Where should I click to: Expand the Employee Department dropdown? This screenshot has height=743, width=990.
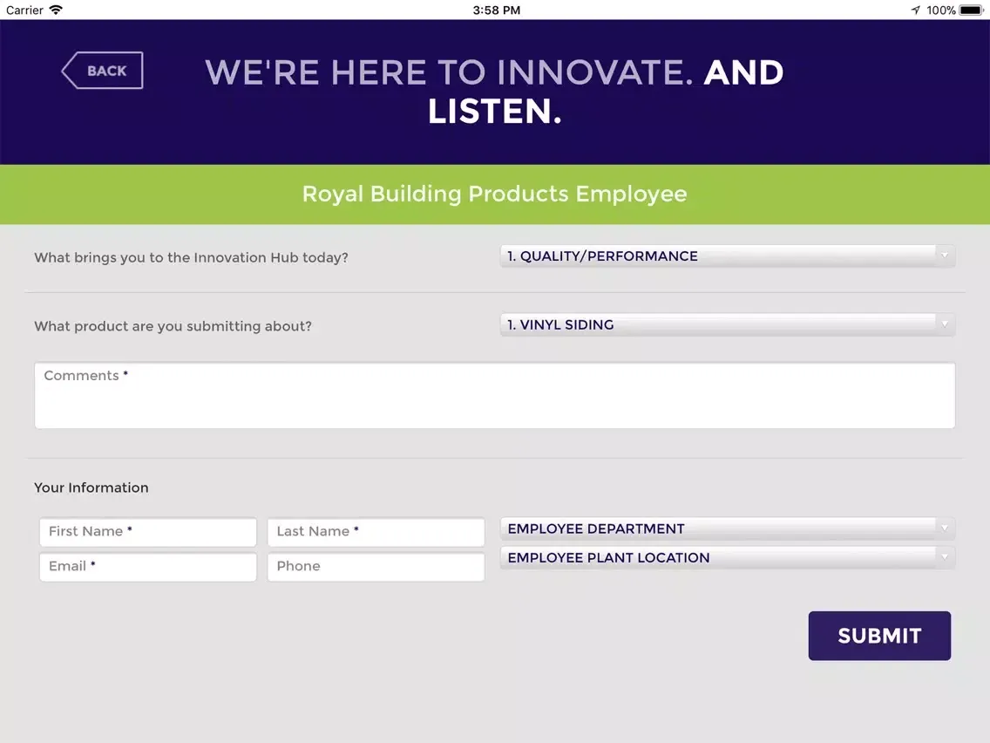728,528
